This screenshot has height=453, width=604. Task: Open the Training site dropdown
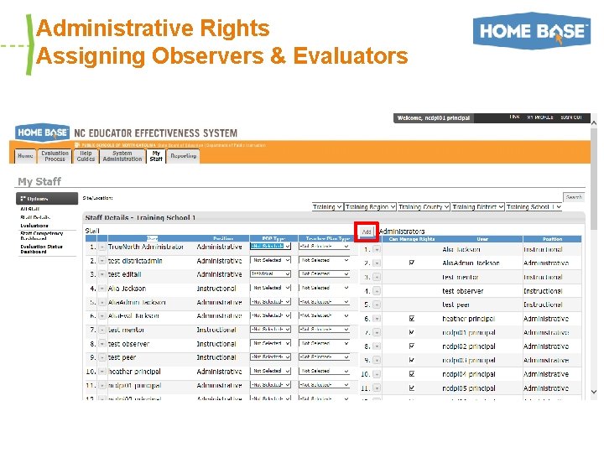click(327, 207)
